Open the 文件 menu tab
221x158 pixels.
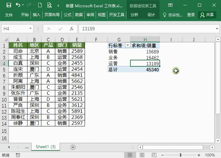click(9, 15)
